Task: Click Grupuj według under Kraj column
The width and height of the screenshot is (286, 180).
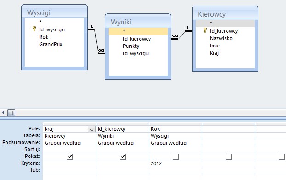Action: point(70,143)
